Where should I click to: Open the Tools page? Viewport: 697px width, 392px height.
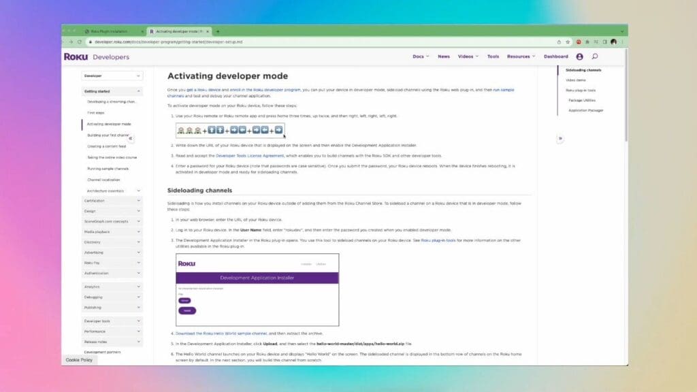493,56
